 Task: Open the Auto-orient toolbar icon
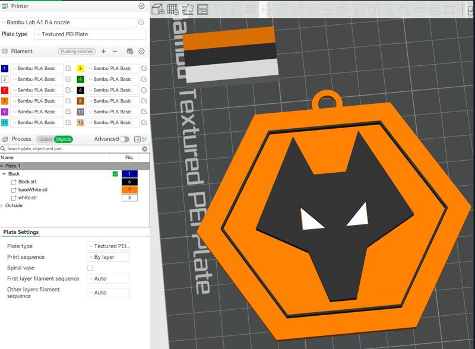[189, 8]
